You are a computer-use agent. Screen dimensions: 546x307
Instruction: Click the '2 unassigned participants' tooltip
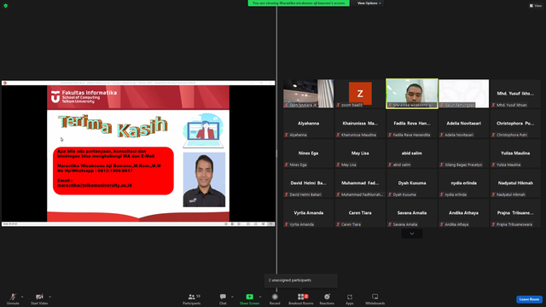tap(301, 281)
